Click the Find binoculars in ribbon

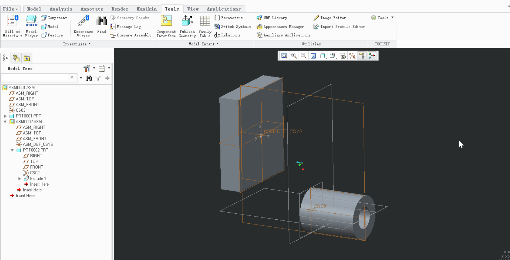point(102,25)
